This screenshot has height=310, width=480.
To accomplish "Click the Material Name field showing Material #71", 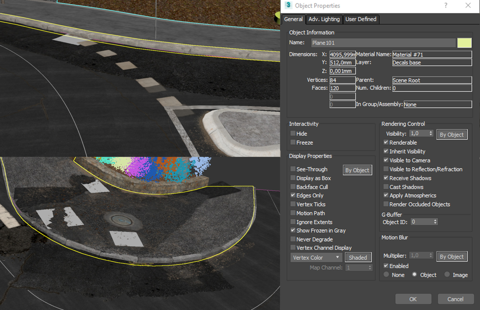I will click(432, 54).
